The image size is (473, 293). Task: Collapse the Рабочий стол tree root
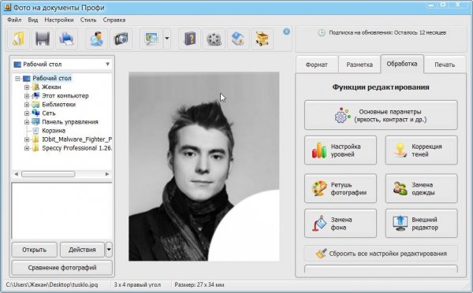pyautogui.click(x=17, y=79)
